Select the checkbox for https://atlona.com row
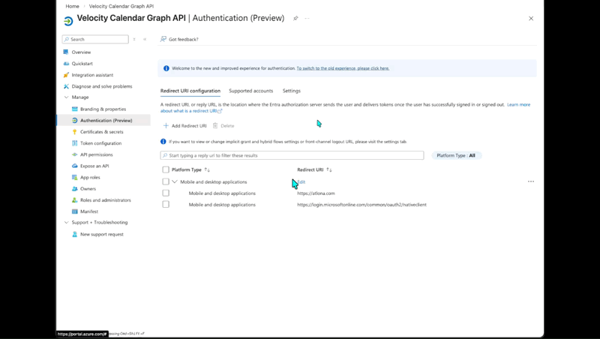The height and width of the screenshot is (339, 600). point(166,193)
